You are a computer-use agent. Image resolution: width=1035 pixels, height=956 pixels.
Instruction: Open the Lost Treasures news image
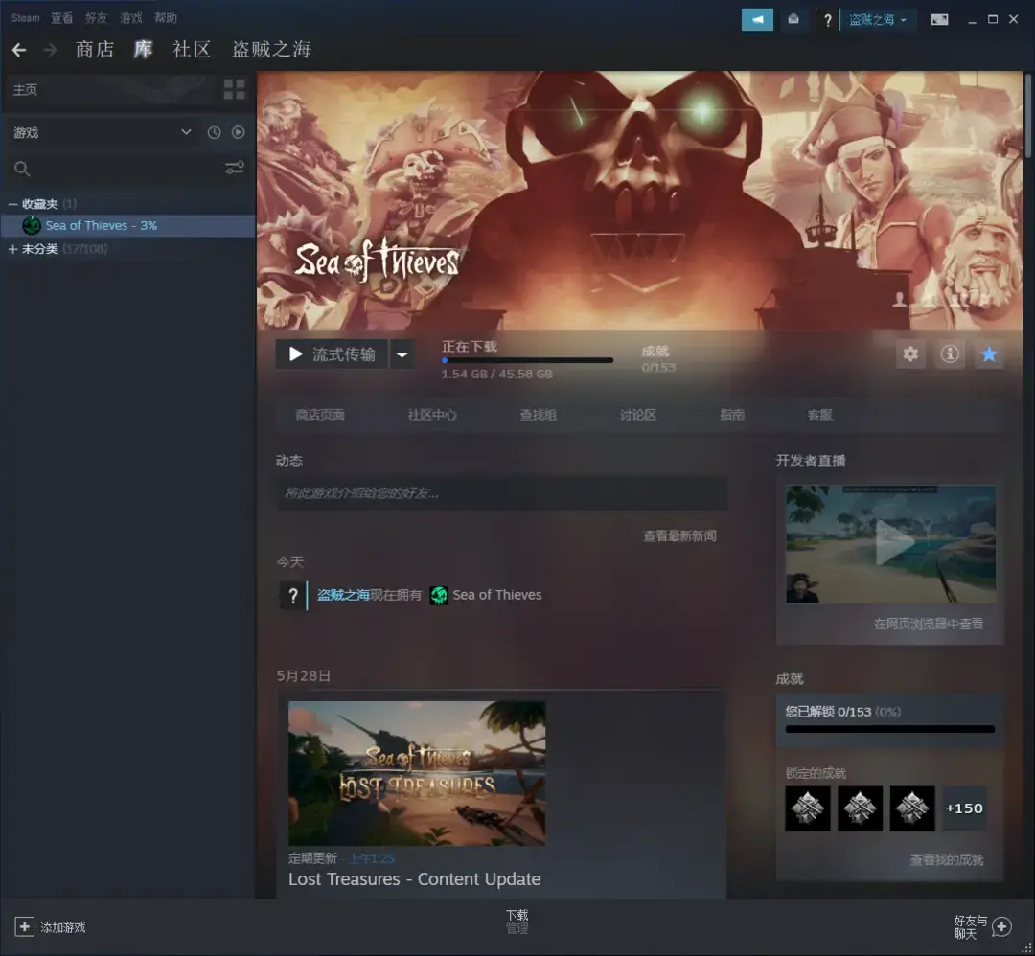tap(417, 773)
